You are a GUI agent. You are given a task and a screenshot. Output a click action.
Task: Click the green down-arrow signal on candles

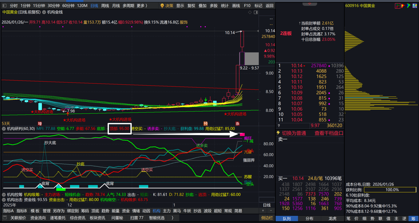206,99
